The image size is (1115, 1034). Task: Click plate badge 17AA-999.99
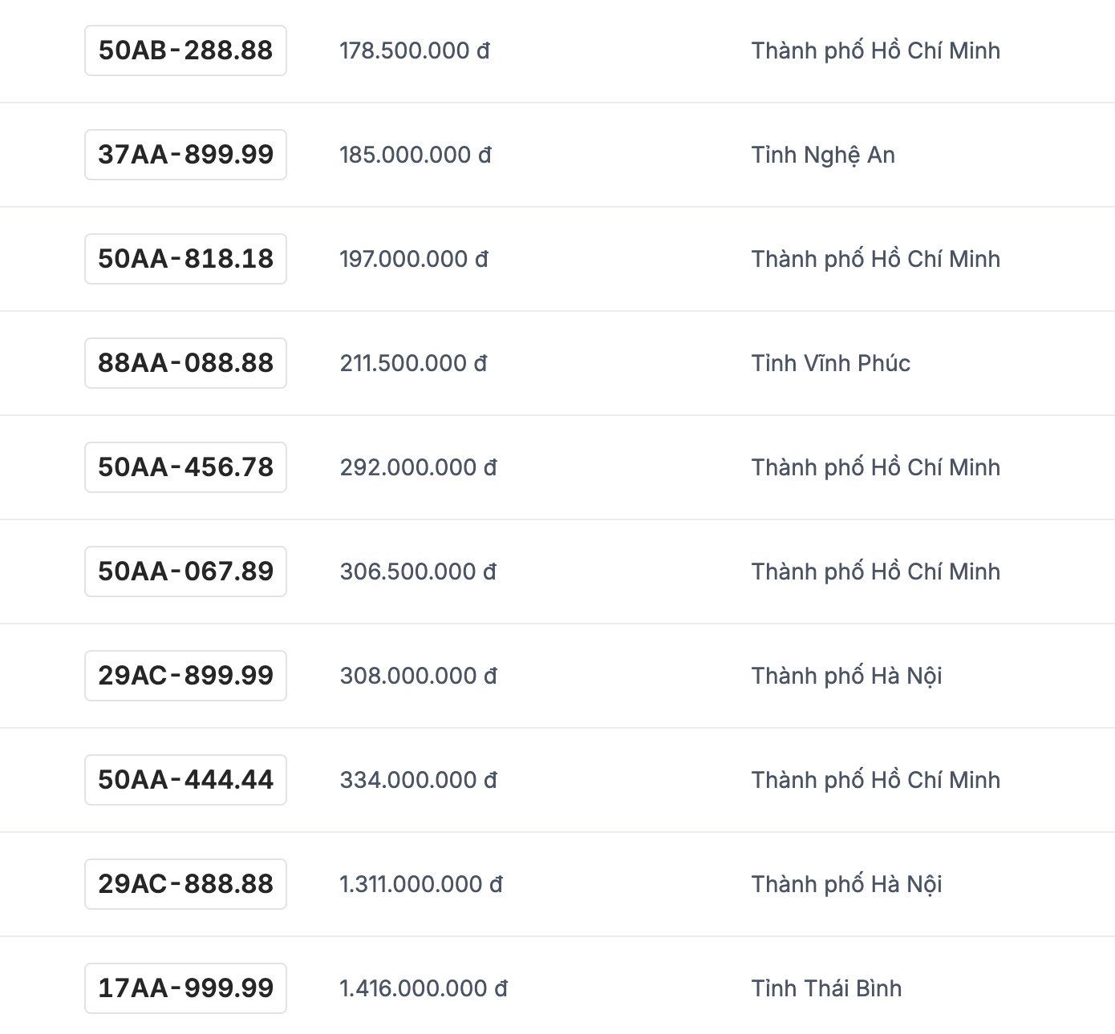(x=185, y=988)
